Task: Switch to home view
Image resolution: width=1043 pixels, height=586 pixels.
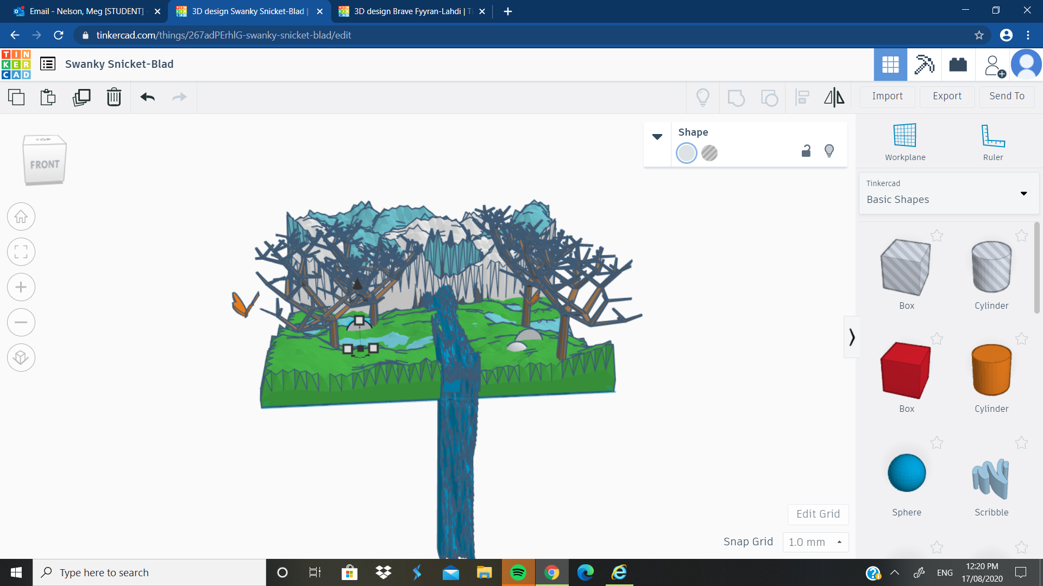Action: click(21, 216)
